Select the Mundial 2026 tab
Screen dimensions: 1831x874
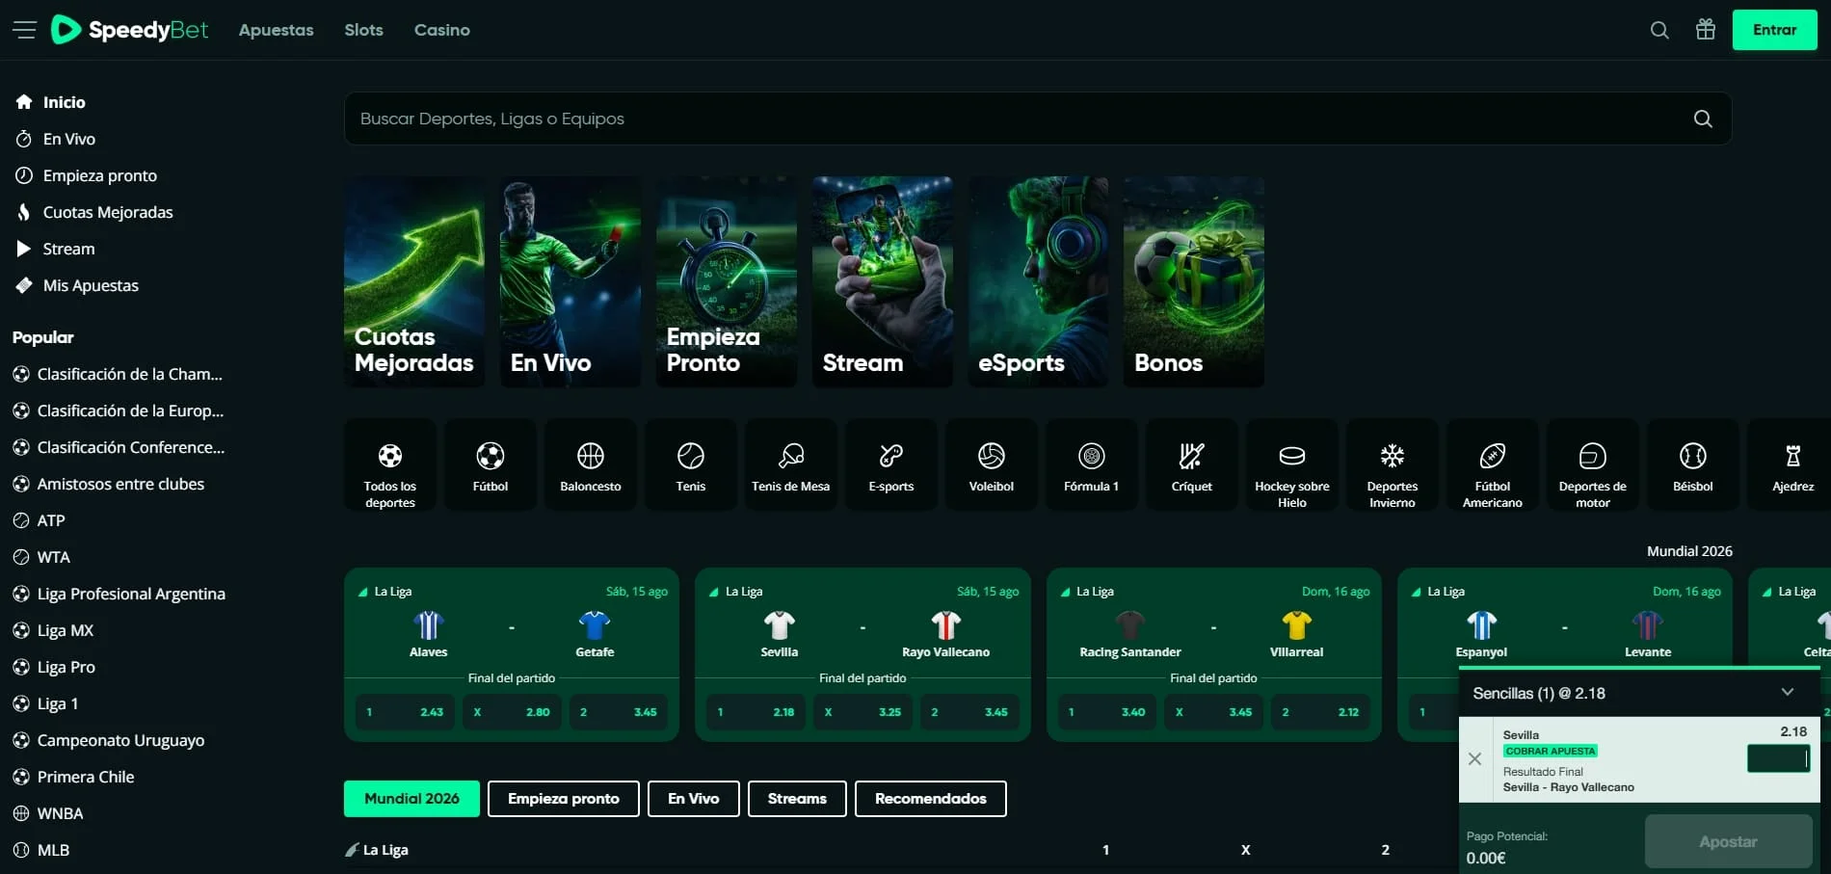tap(411, 799)
